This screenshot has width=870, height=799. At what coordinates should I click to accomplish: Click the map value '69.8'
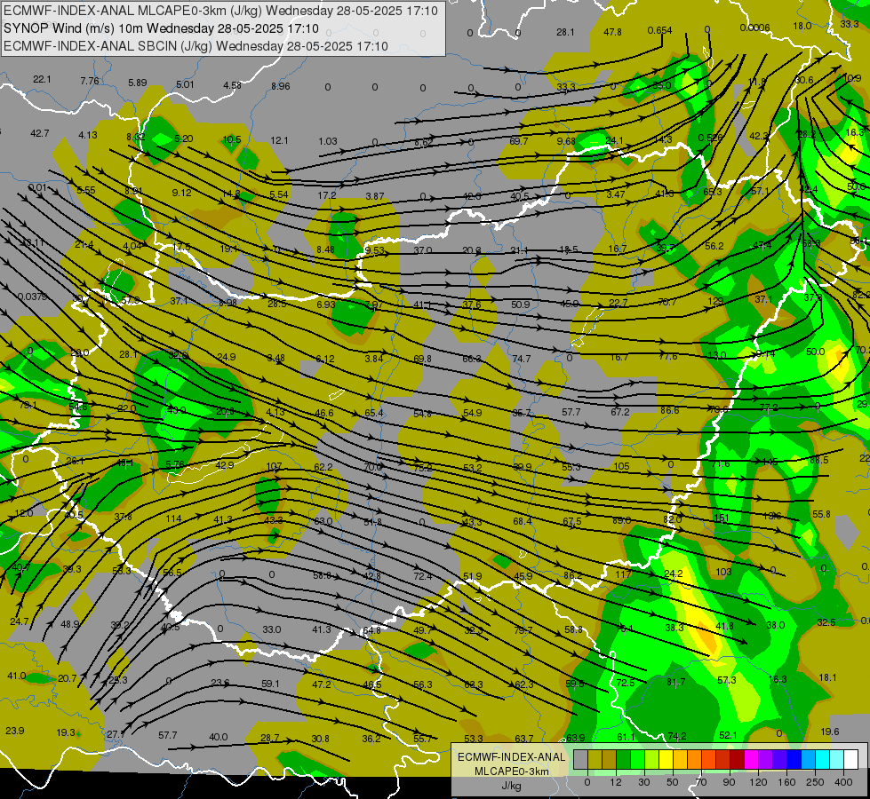(422, 359)
